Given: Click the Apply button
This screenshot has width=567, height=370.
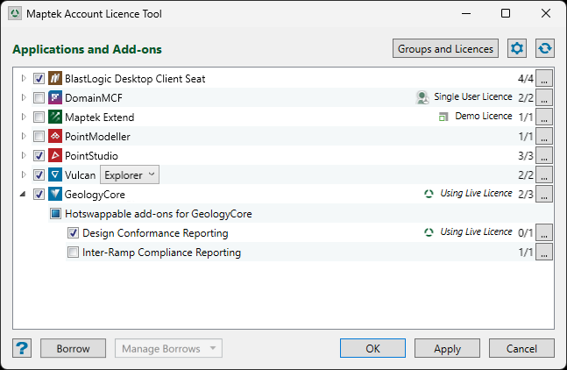Looking at the screenshot, I should [447, 348].
